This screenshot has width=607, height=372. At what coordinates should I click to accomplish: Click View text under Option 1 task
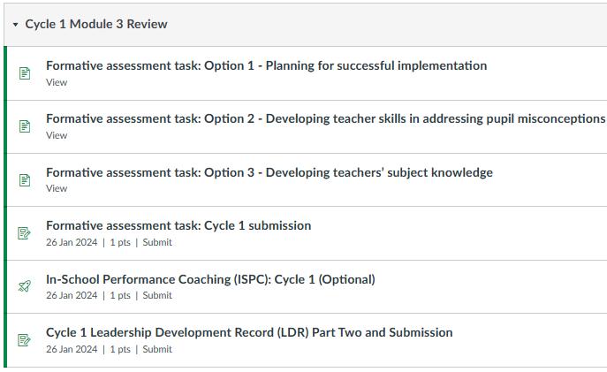[x=57, y=82]
